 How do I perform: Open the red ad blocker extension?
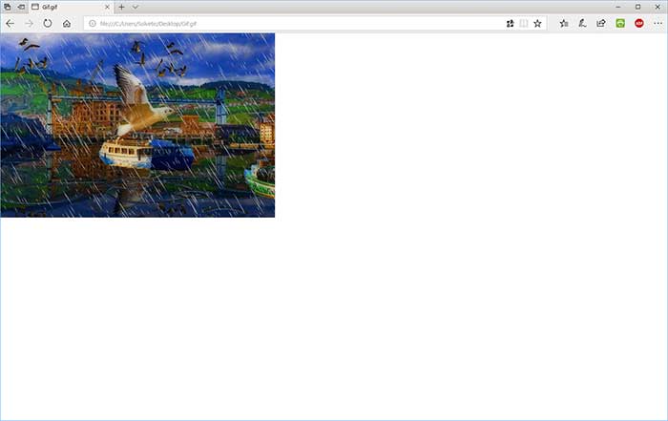coord(639,24)
